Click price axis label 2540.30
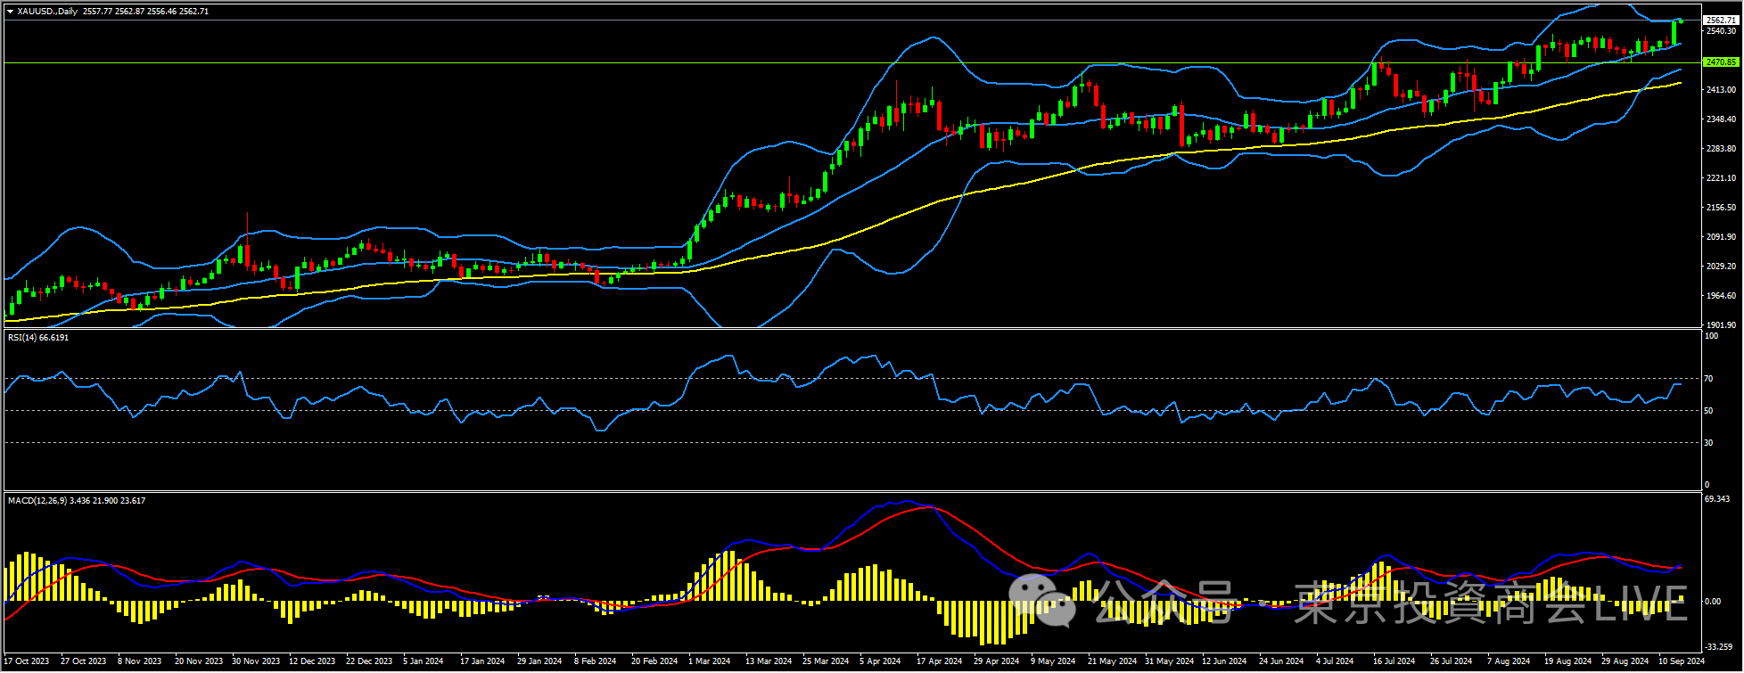1744x673 pixels. (1721, 31)
